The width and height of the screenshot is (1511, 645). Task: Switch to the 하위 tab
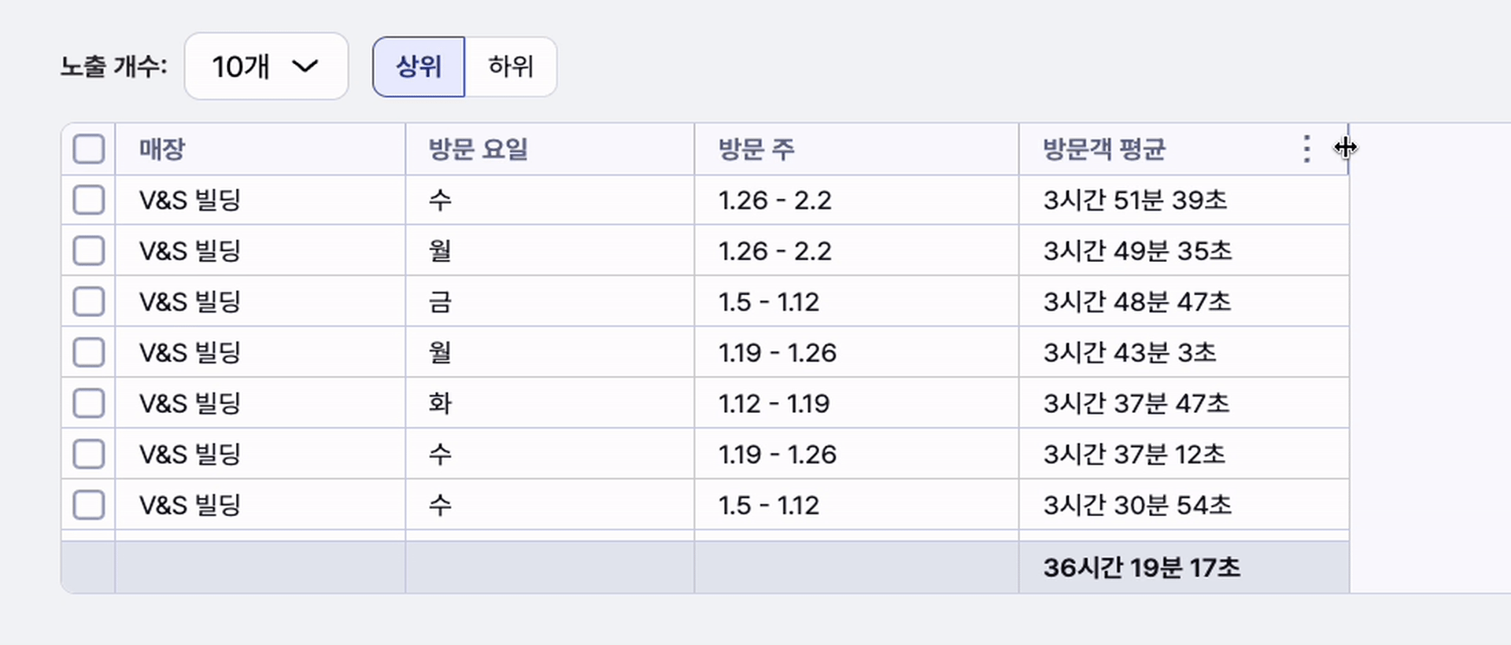point(511,67)
